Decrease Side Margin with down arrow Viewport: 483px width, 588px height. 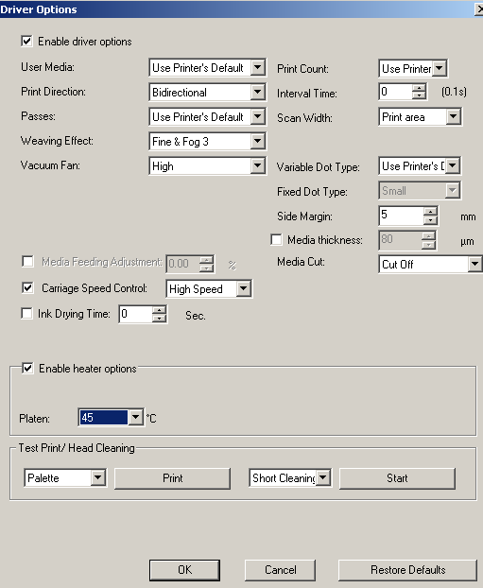click(430, 220)
